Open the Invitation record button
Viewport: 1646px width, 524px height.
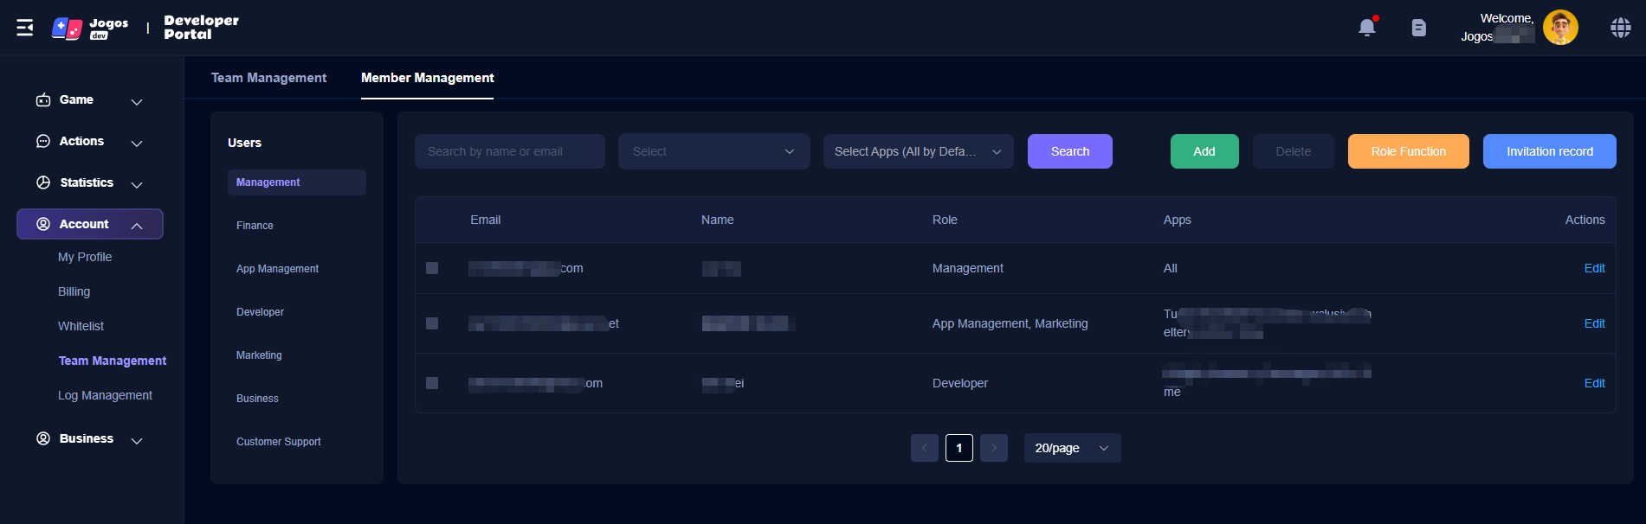1549,151
